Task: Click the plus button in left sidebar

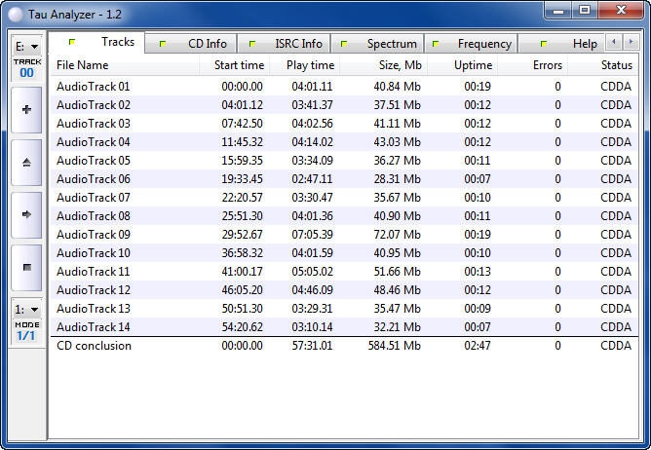Action: pyautogui.click(x=25, y=110)
